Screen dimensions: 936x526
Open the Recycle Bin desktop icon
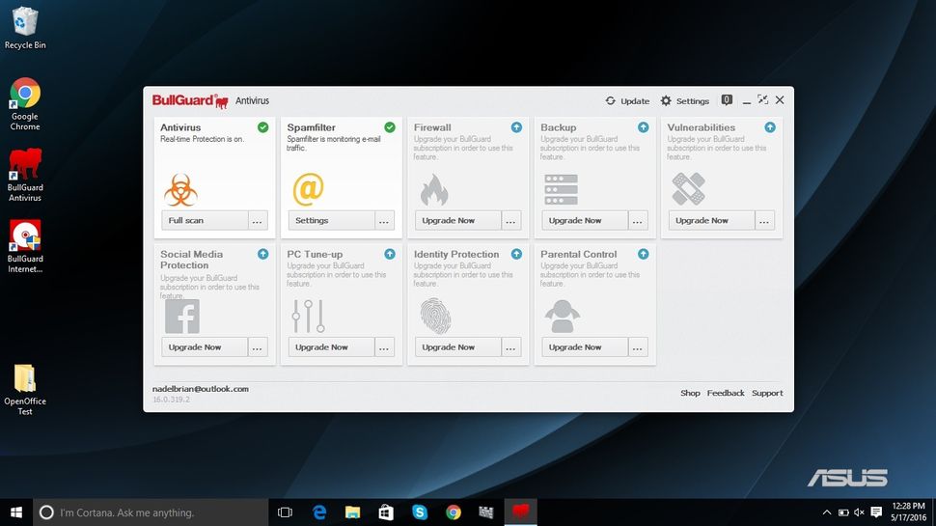pos(25,27)
